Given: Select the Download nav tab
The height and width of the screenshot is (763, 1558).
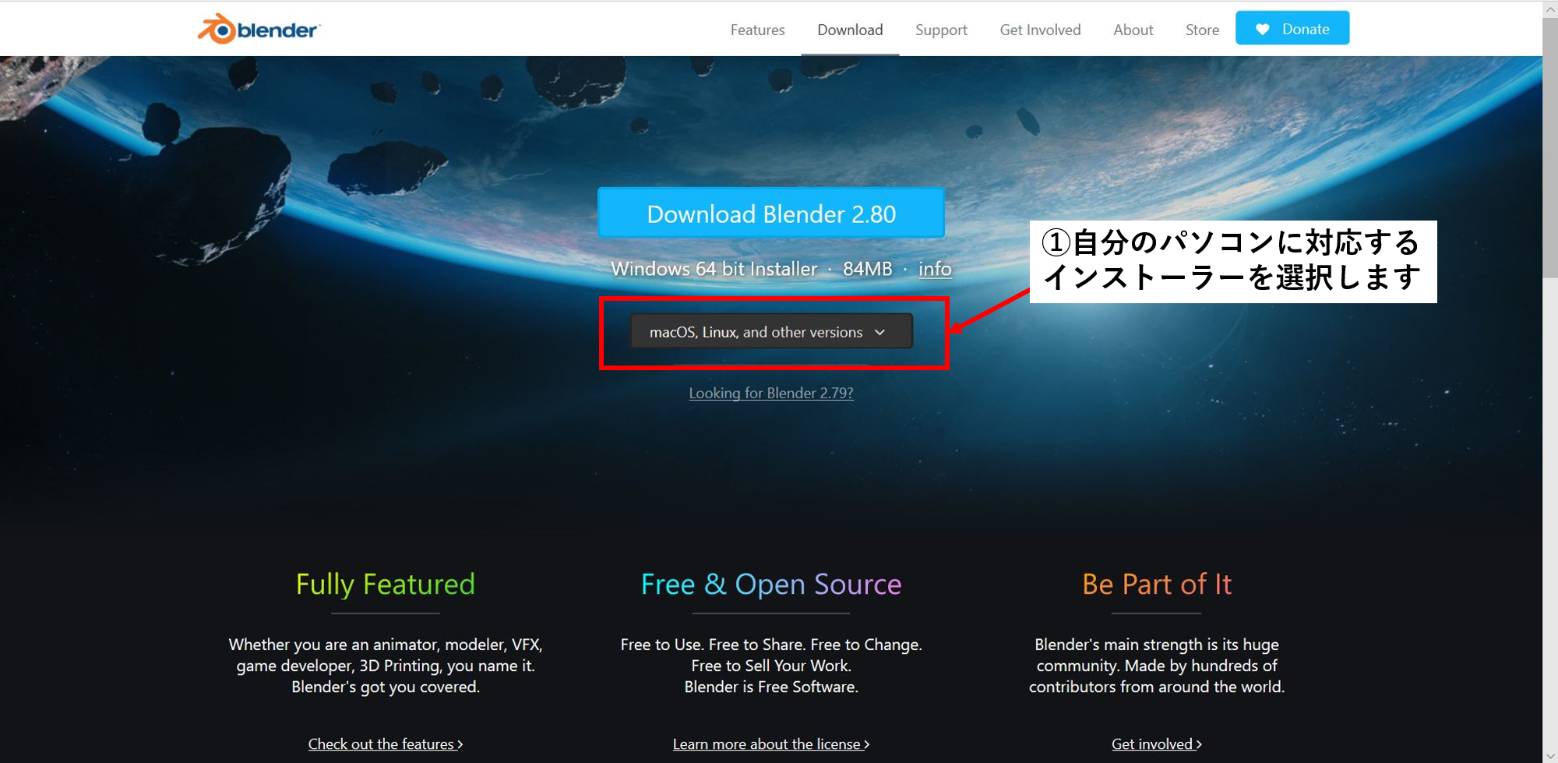Looking at the screenshot, I should [x=850, y=30].
